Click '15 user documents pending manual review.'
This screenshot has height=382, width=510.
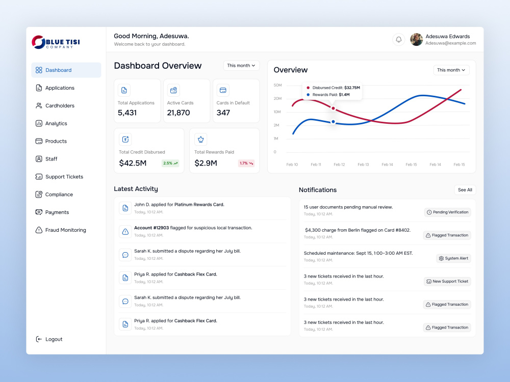[x=348, y=207]
